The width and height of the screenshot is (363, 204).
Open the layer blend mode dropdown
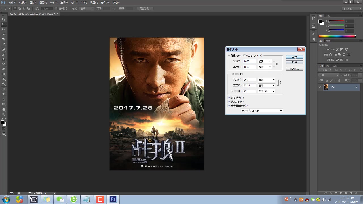coord(329,75)
